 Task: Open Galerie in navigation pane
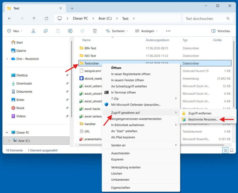19,51
